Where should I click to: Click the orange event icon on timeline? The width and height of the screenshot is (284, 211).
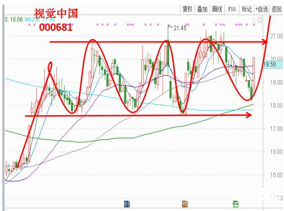(185, 204)
